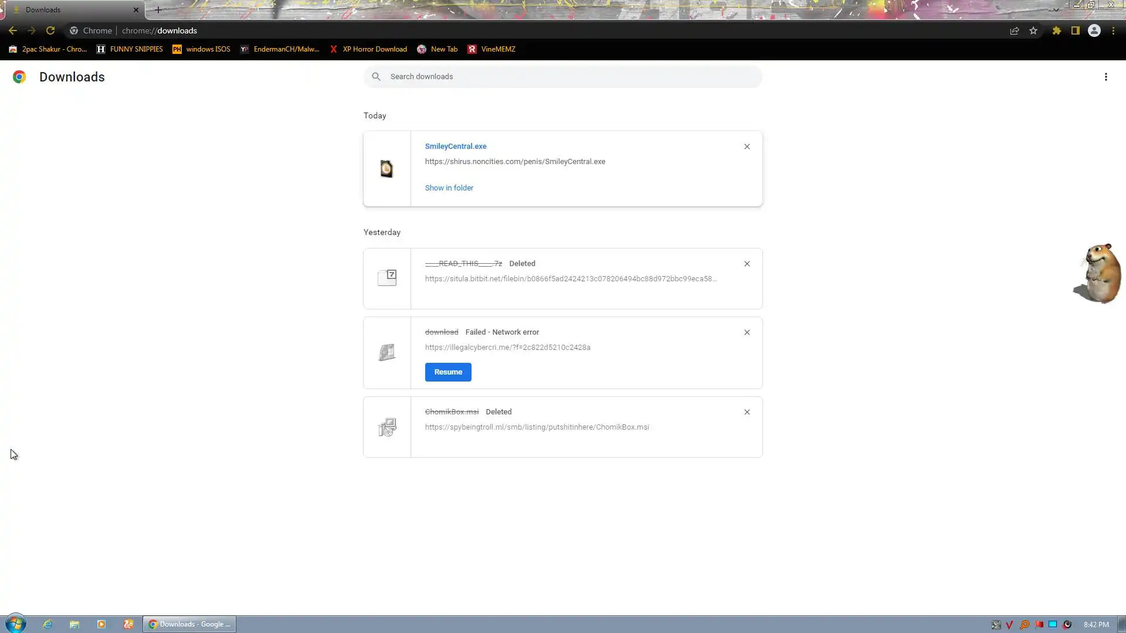Remove SmileyCentral.exe from the list
This screenshot has height=633, width=1126.
point(747,147)
